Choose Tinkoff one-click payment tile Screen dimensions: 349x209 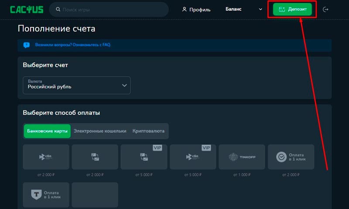[x=46, y=195]
